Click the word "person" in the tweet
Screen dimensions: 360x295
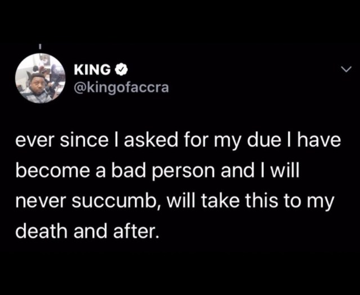[x=183, y=172]
